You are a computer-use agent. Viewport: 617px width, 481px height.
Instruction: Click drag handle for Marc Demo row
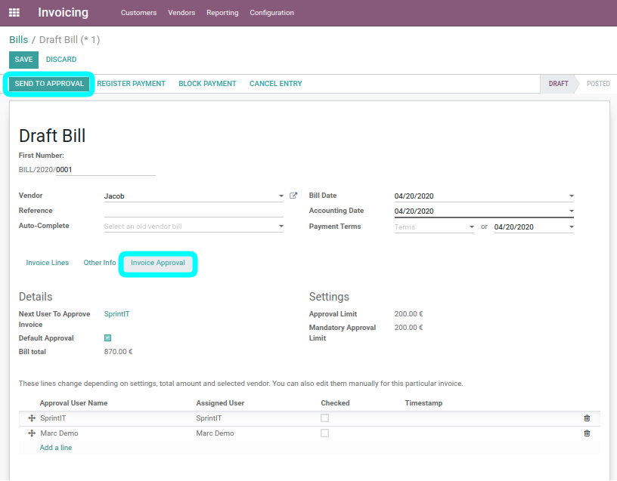click(x=32, y=433)
